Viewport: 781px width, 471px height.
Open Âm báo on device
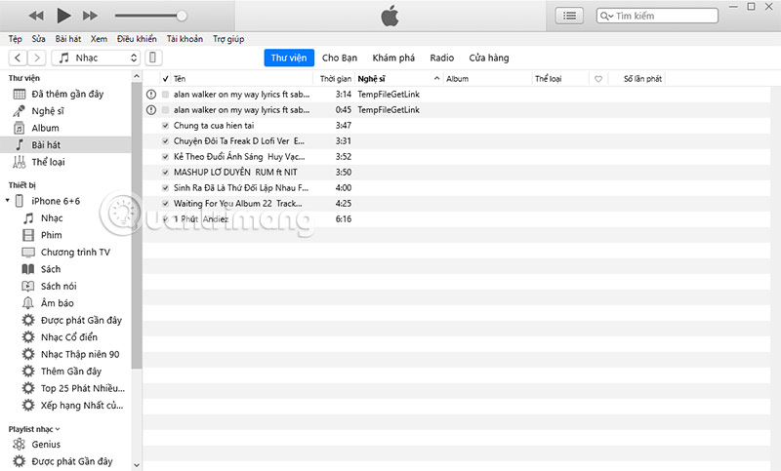point(58,303)
